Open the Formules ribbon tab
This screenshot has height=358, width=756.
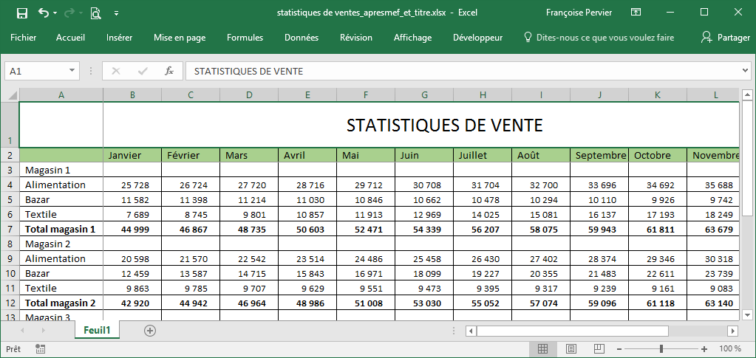[245, 38]
